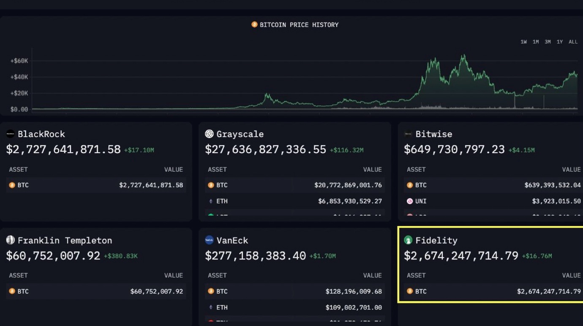Open the Fidelity entity name link
Screen dimensions: 583x326
[436, 240]
